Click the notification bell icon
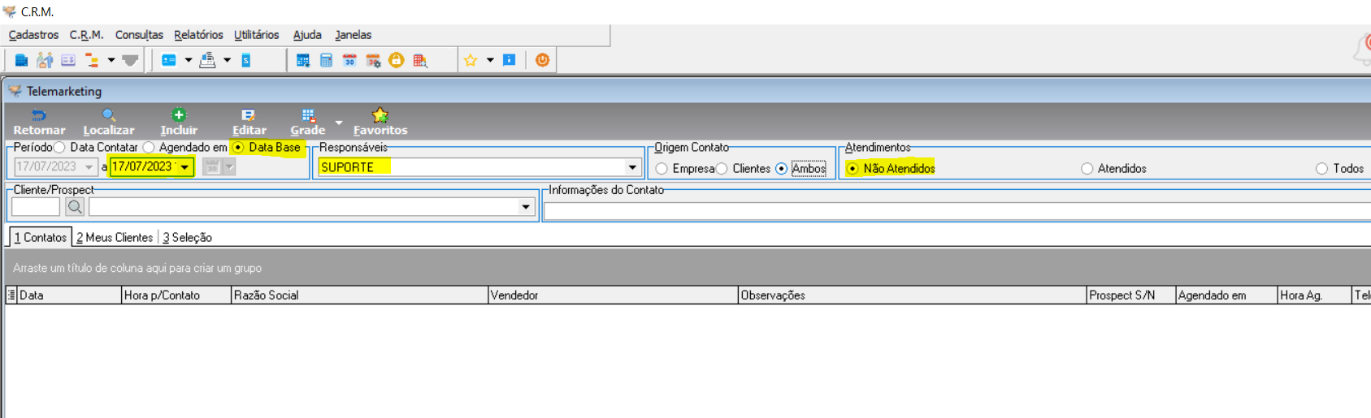The width and height of the screenshot is (1371, 418). [x=1363, y=49]
